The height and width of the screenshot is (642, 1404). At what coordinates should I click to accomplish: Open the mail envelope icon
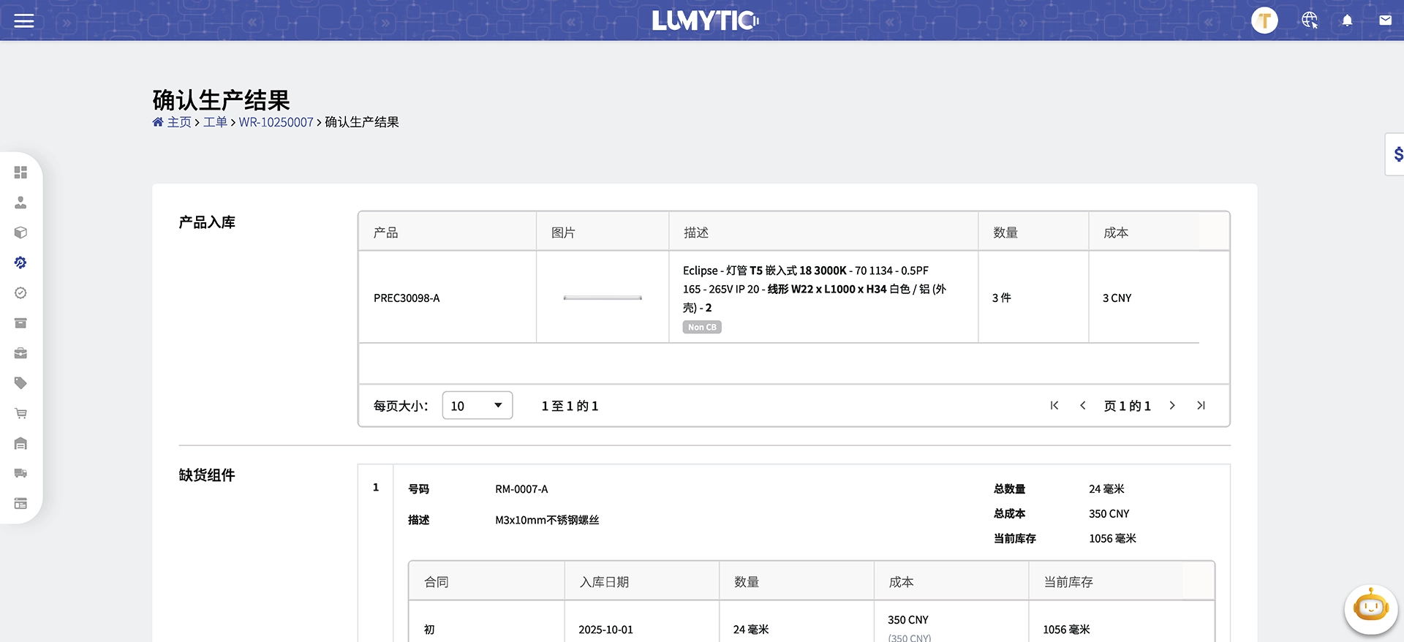click(x=1385, y=20)
